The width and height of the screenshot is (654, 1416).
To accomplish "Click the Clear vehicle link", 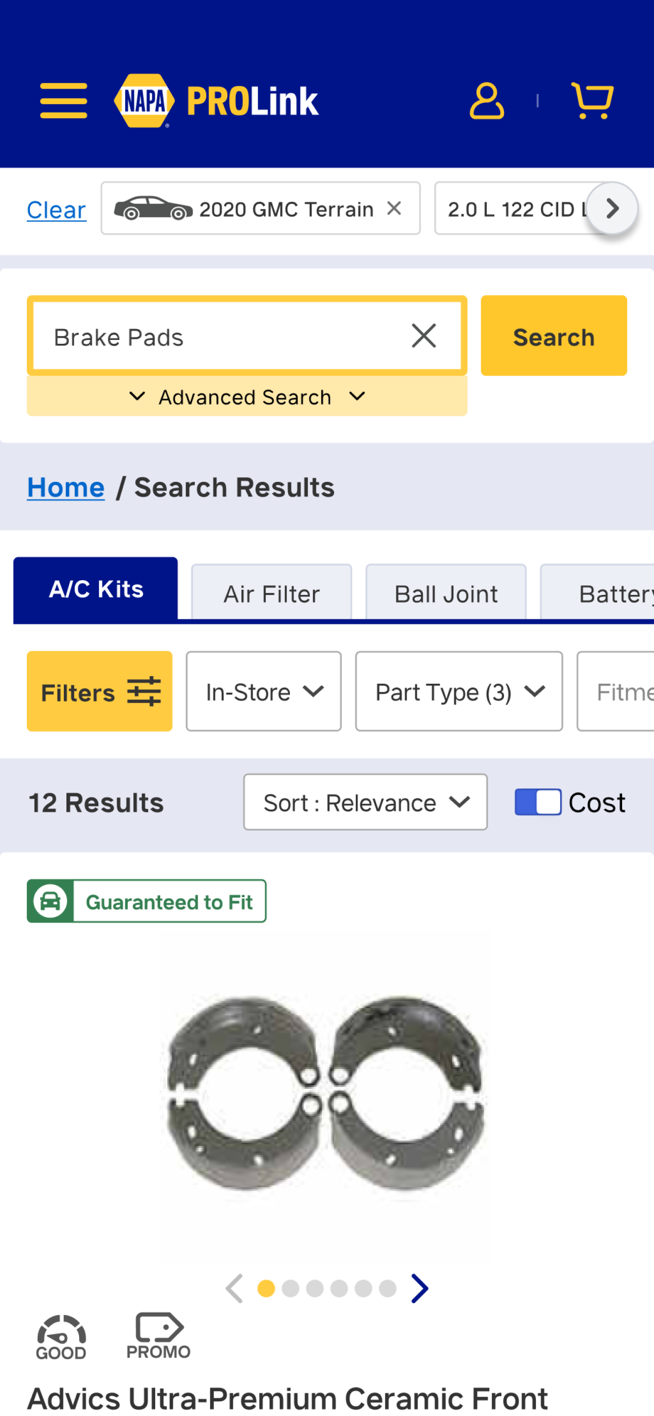I will [x=57, y=209].
